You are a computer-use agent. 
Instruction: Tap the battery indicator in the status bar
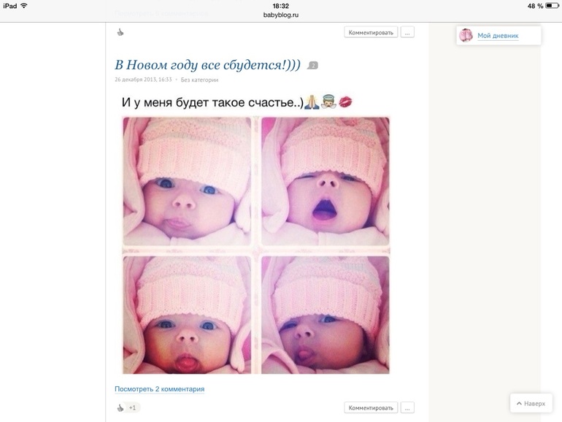pos(552,6)
